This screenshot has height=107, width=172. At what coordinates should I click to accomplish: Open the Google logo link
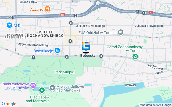tap(9, 104)
